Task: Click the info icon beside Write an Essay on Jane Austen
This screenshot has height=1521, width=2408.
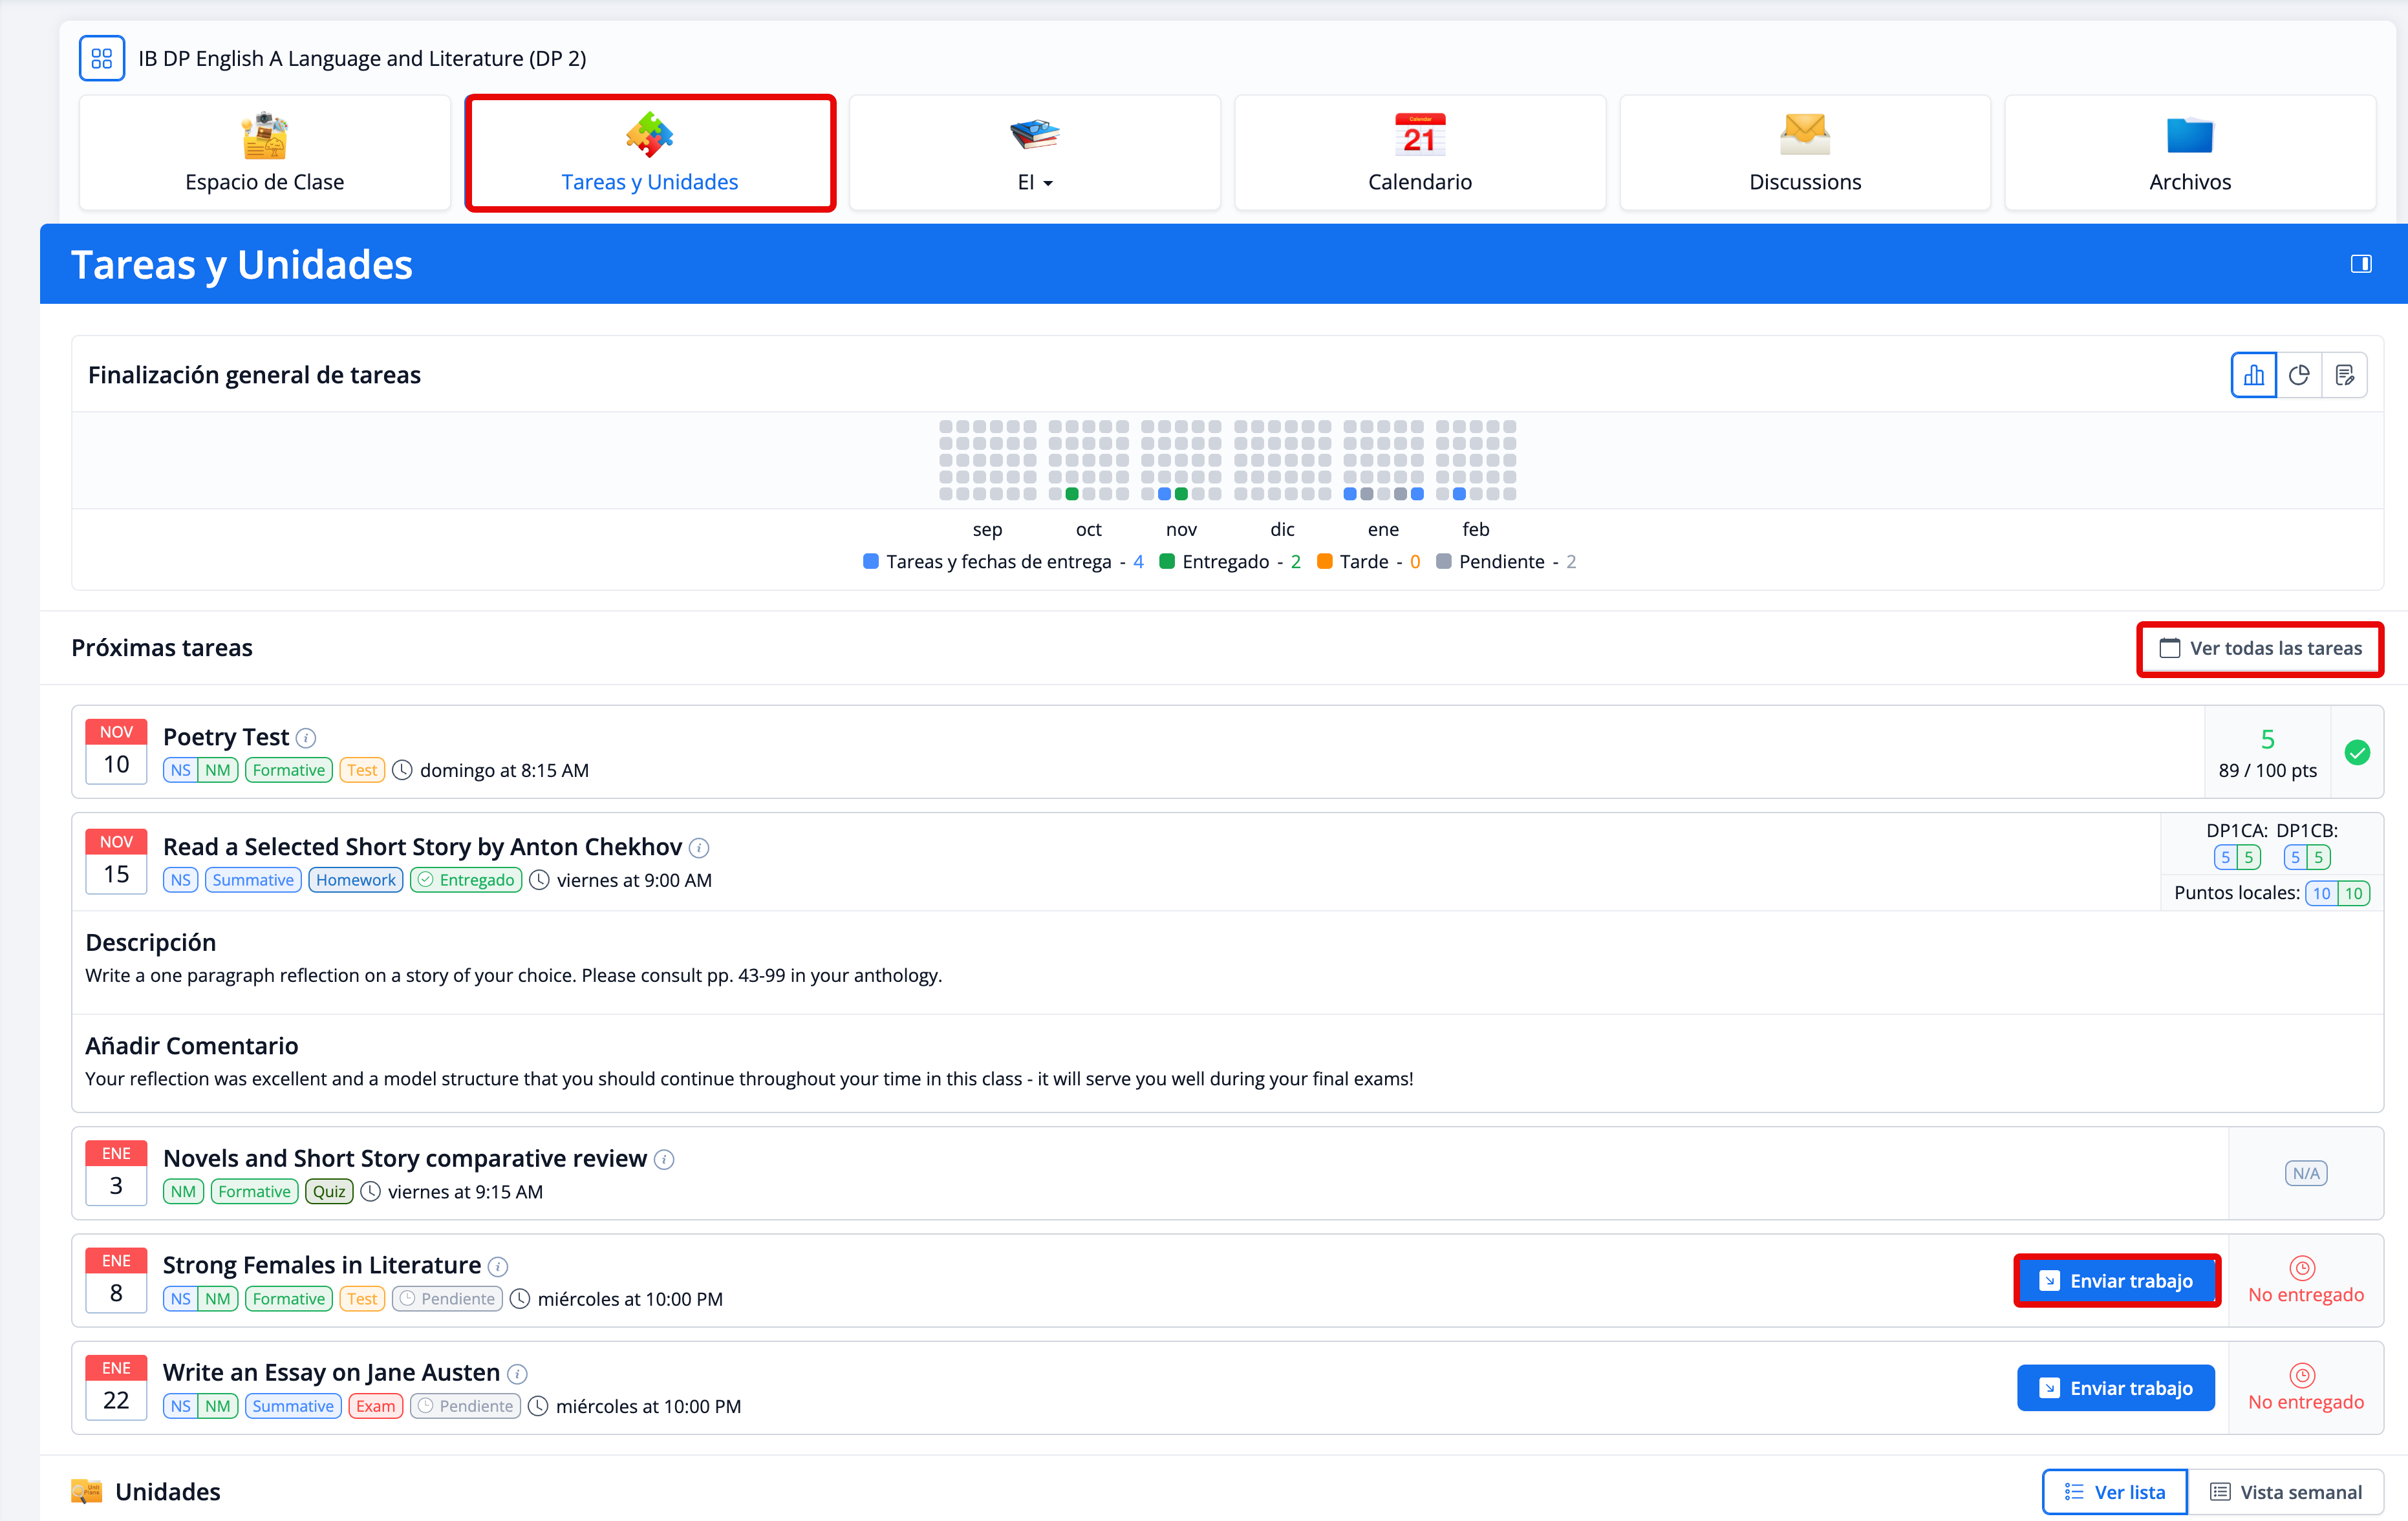Action: pyautogui.click(x=517, y=1373)
